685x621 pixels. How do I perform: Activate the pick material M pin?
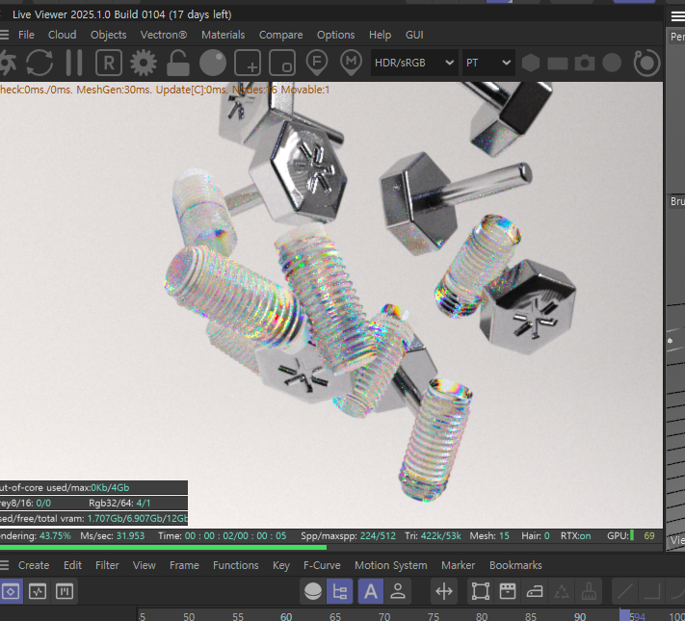(351, 63)
